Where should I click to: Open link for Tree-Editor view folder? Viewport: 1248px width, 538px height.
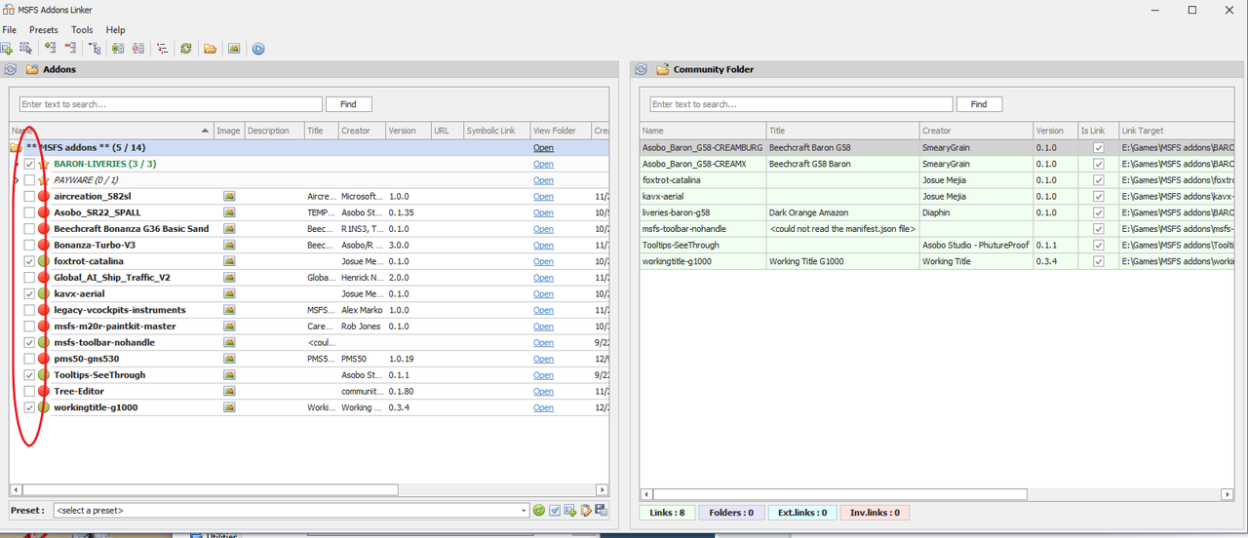coord(543,391)
